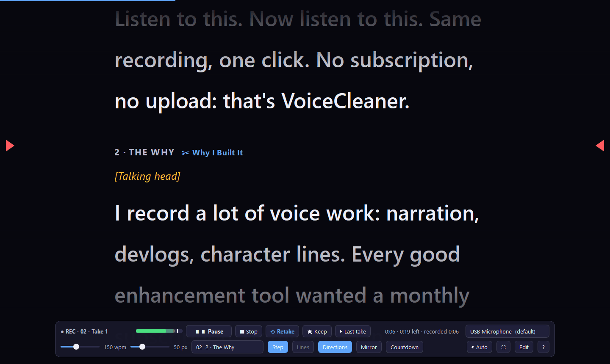This screenshot has height=364, width=610.
Task: Click the line 'recording, one click. No subscription,'
Action: (294, 60)
